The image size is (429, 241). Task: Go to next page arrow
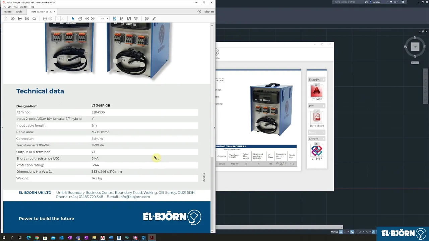[50, 19]
